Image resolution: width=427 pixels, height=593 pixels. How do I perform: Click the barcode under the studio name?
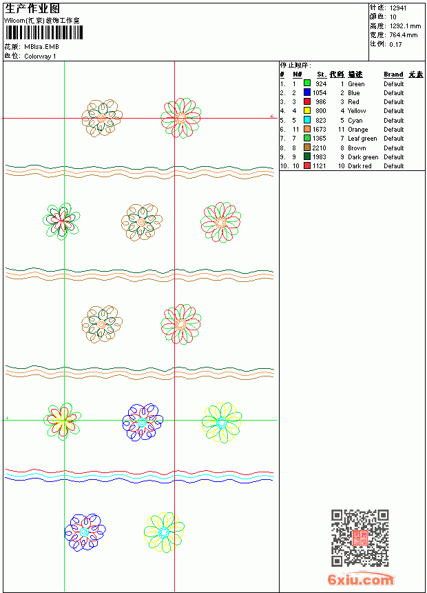(43, 32)
